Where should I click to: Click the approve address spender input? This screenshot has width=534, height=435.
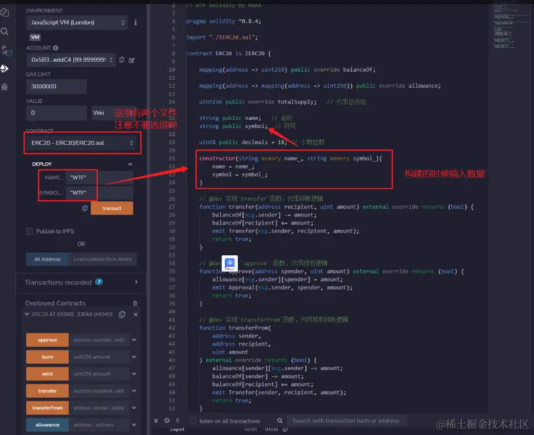coord(99,340)
